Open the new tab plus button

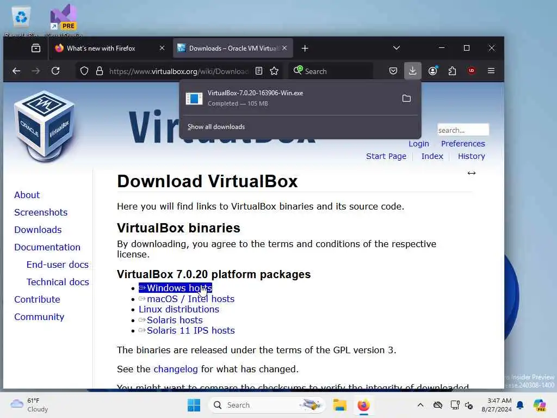coord(305,48)
